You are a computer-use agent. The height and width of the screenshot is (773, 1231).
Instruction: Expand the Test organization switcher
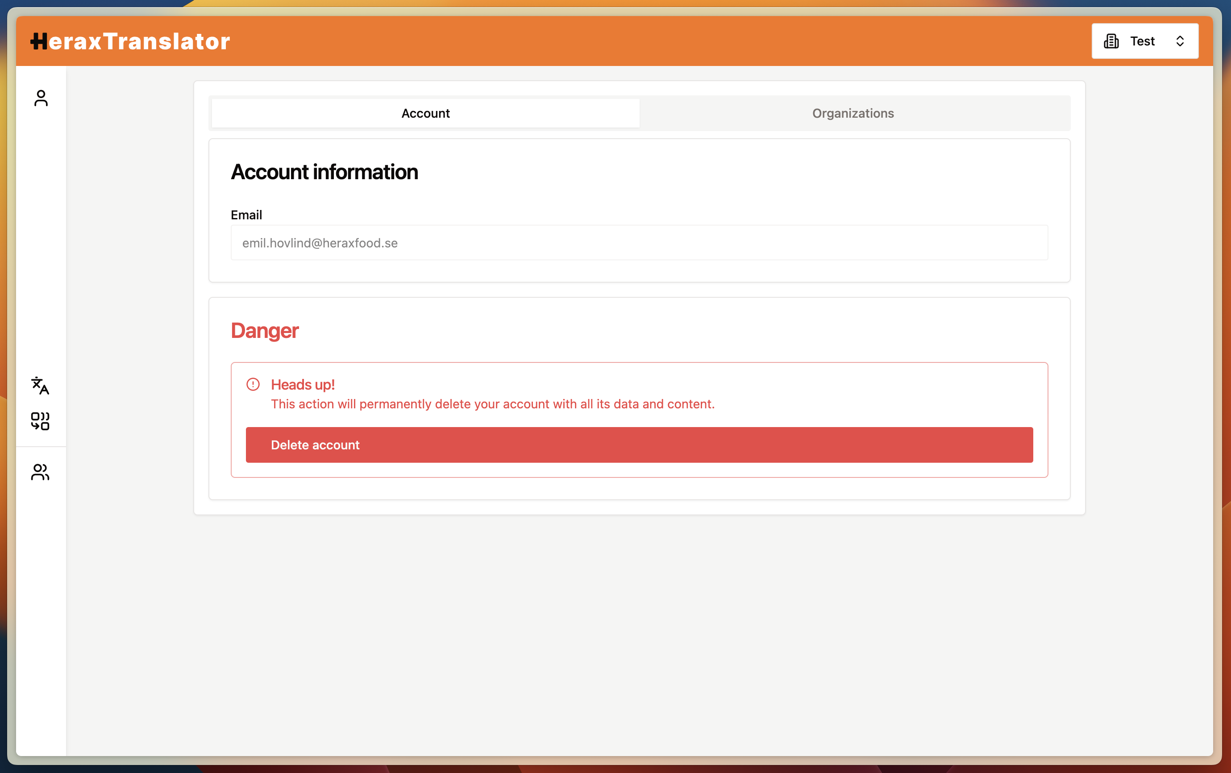[x=1145, y=41]
